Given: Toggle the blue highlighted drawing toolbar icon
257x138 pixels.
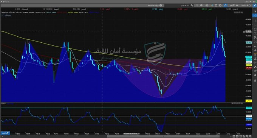Looking at the screenshot, I should click(225, 5).
